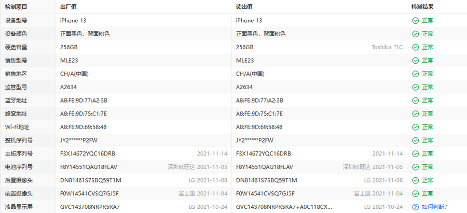Select the 整机序列号 row label
467x213 pixels.
19,140
